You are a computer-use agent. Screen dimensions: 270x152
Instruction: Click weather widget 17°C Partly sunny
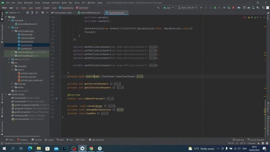pos(201,149)
